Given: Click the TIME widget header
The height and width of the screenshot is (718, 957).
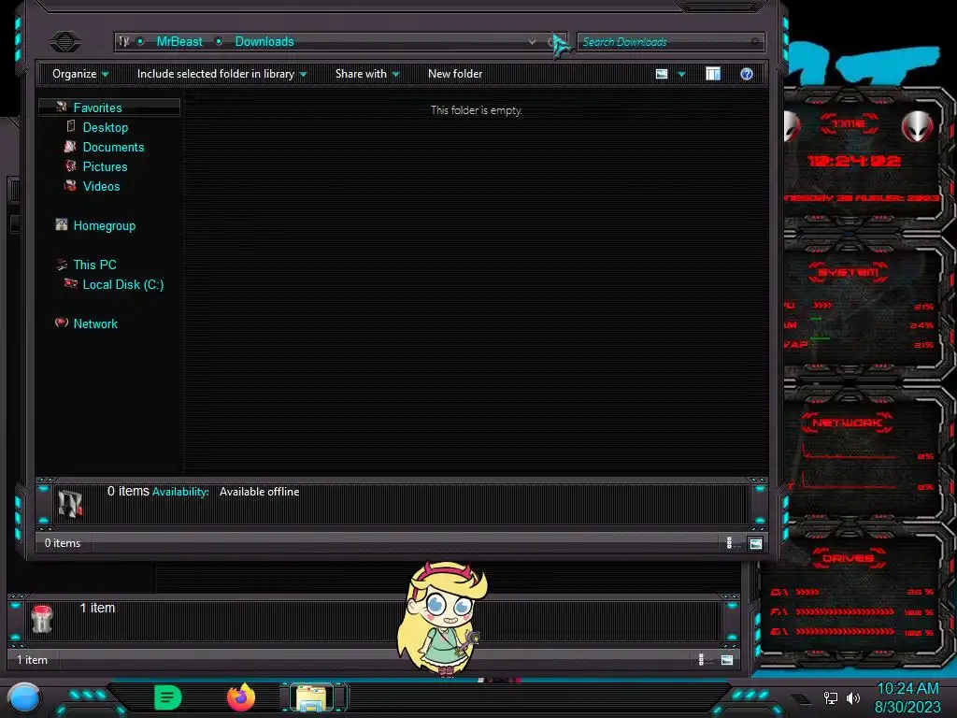Looking at the screenshot, I should click(x=849, y=124).
